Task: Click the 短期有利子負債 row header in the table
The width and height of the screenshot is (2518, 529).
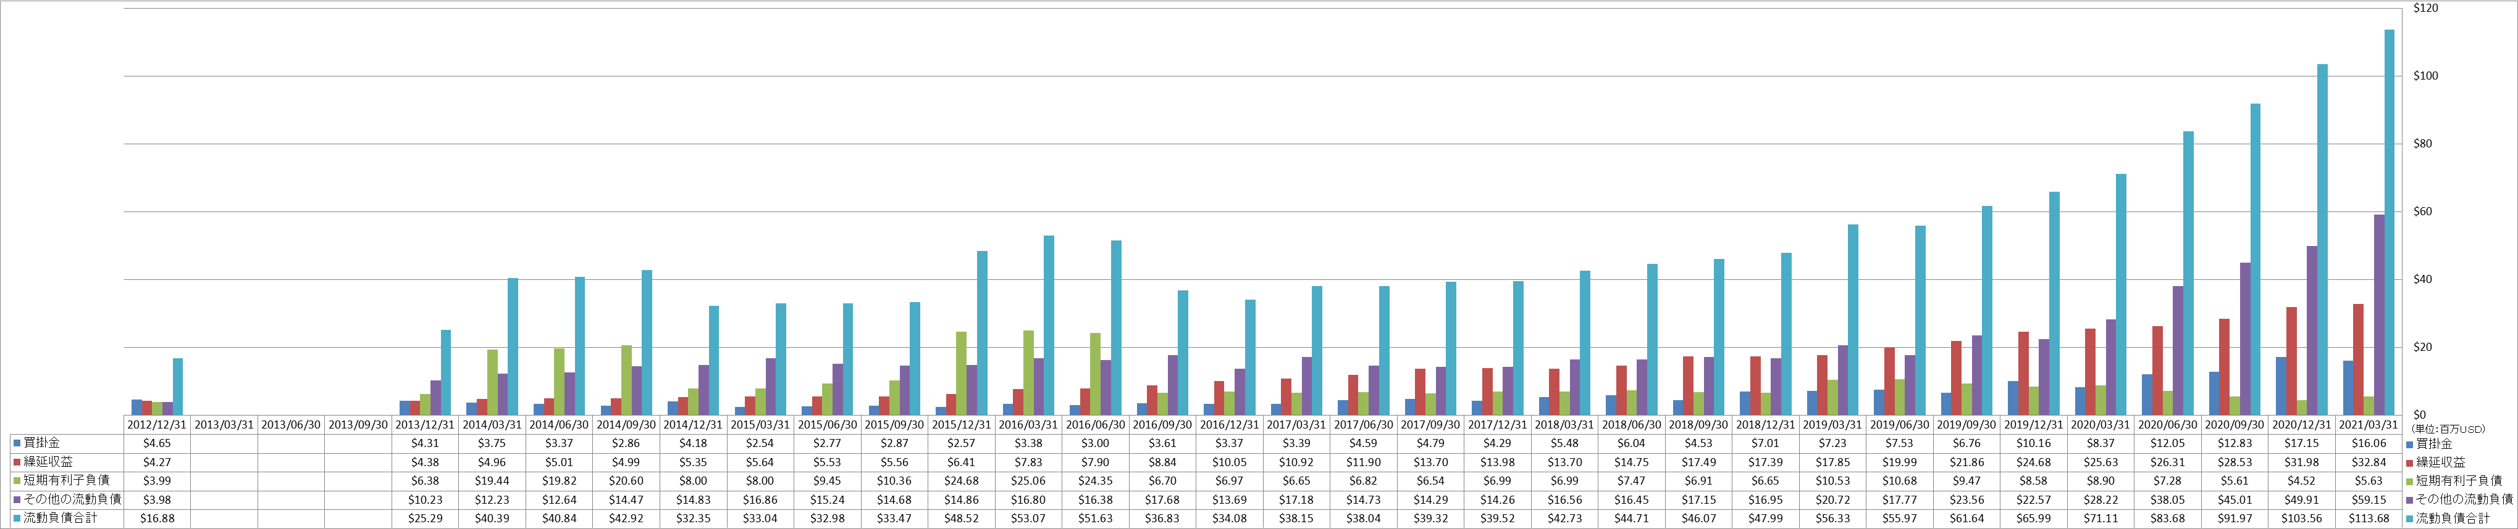Action: coord(67,480)
